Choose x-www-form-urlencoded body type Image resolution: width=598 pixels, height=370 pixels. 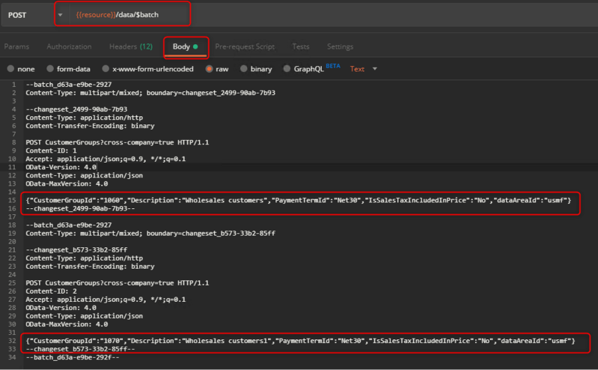point(106,69)
